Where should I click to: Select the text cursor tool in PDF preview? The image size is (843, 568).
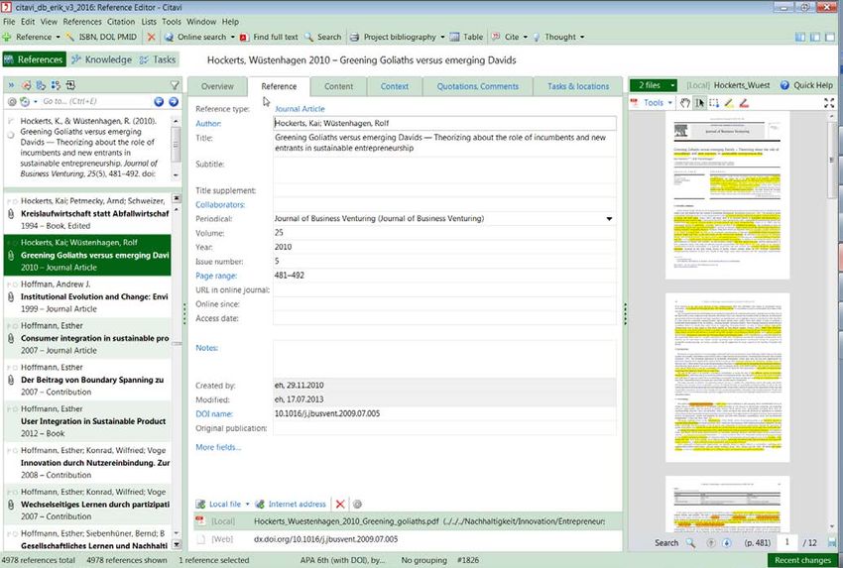click(x=699, y=103)
